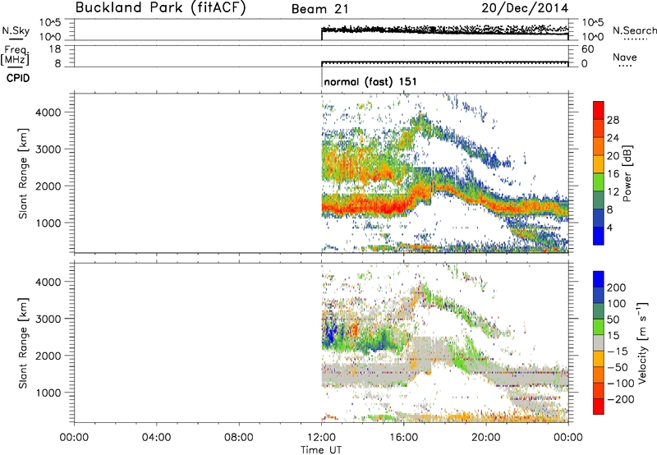Image resolution: width=657 pixels, height=455 pixels.
Task: Select the 'Freq. [MHz]' axis label
Action: [x=15, y=56]
